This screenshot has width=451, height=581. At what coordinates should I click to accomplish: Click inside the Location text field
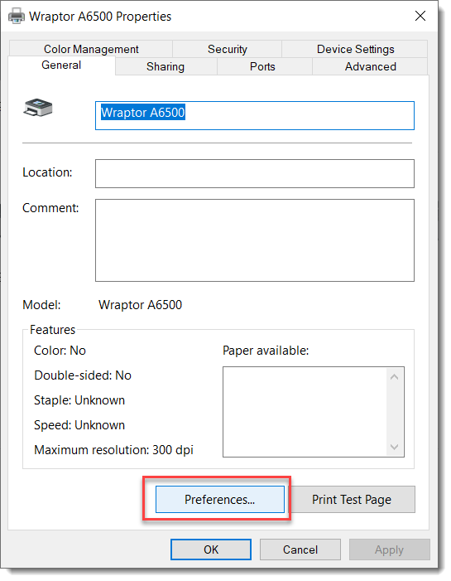(255, 174)
